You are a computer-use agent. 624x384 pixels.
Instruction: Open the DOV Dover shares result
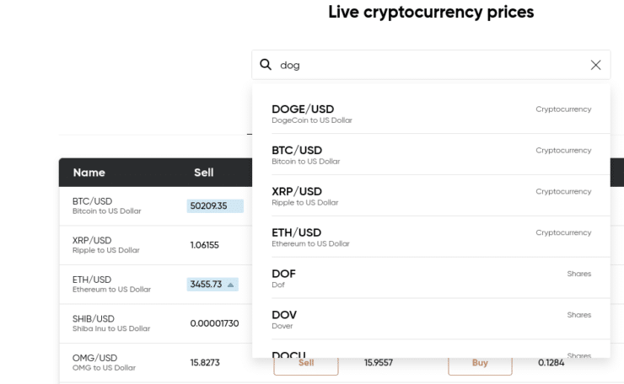tap(432, 319)
